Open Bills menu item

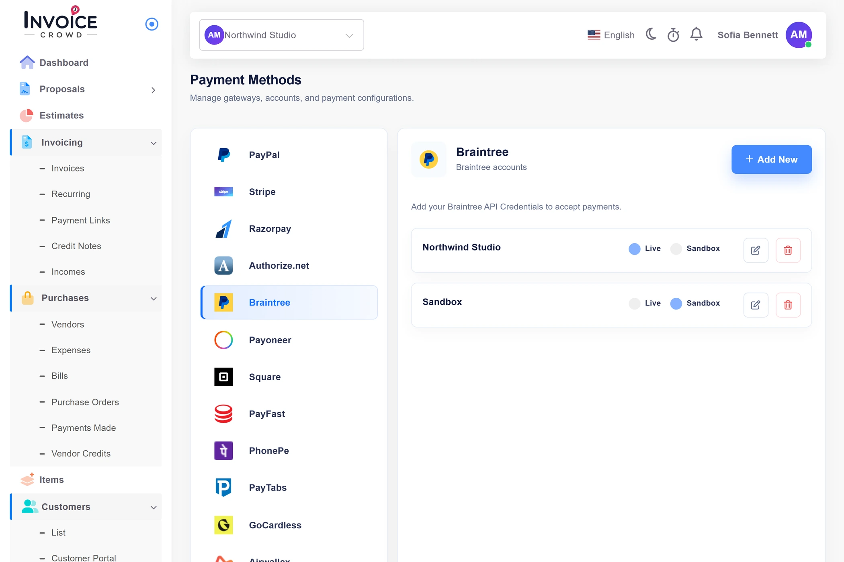[59, 376]
